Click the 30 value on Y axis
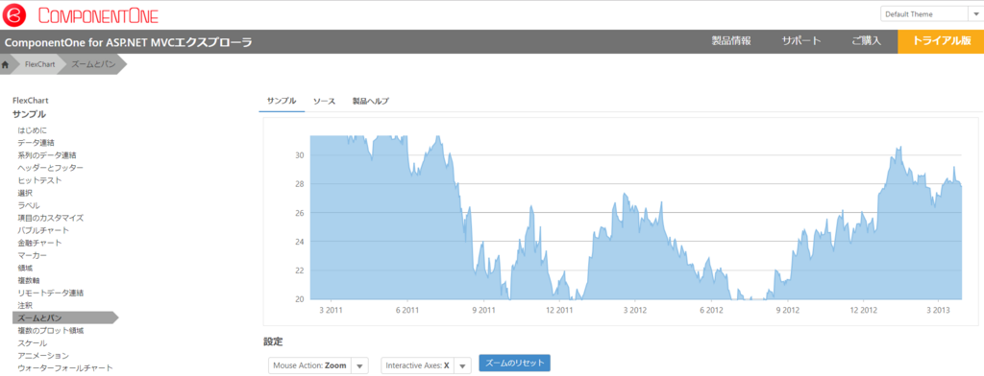Image resolution: width=984 pixels, height=376 pixels. tap(300, 154)
